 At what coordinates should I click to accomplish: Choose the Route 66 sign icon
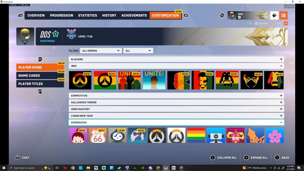pos(98,135)
